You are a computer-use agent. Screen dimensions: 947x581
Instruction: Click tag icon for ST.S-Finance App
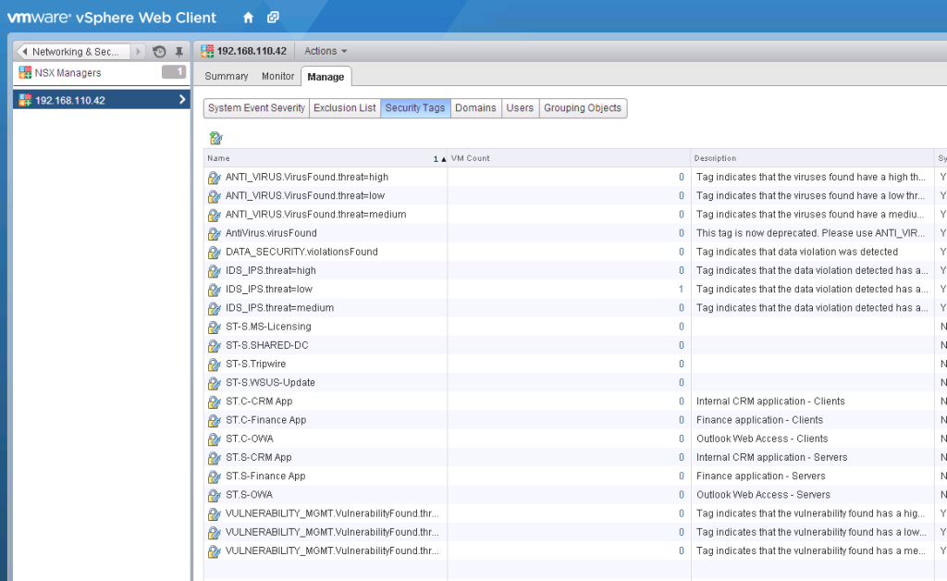click(x=214, y=477)
